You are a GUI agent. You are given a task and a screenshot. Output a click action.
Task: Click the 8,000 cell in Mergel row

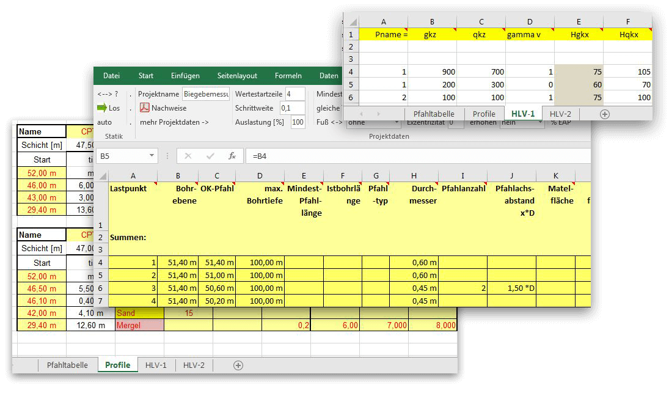tap(433, 325)
